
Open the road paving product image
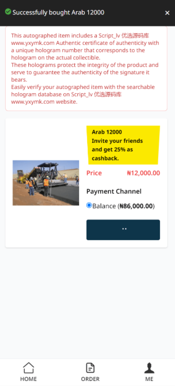click(46, 183)
